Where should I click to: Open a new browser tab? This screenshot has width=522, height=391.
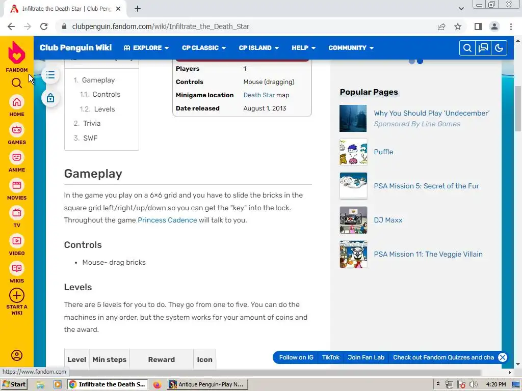click(138, 9)
